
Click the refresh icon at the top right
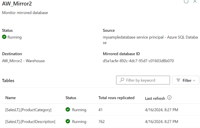tap(186, 1)
